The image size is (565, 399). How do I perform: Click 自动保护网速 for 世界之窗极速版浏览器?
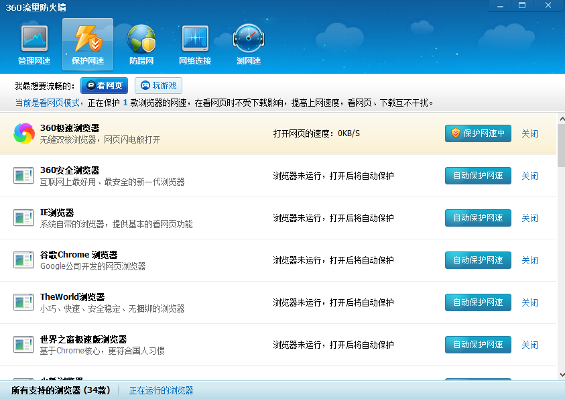[478, 344]
